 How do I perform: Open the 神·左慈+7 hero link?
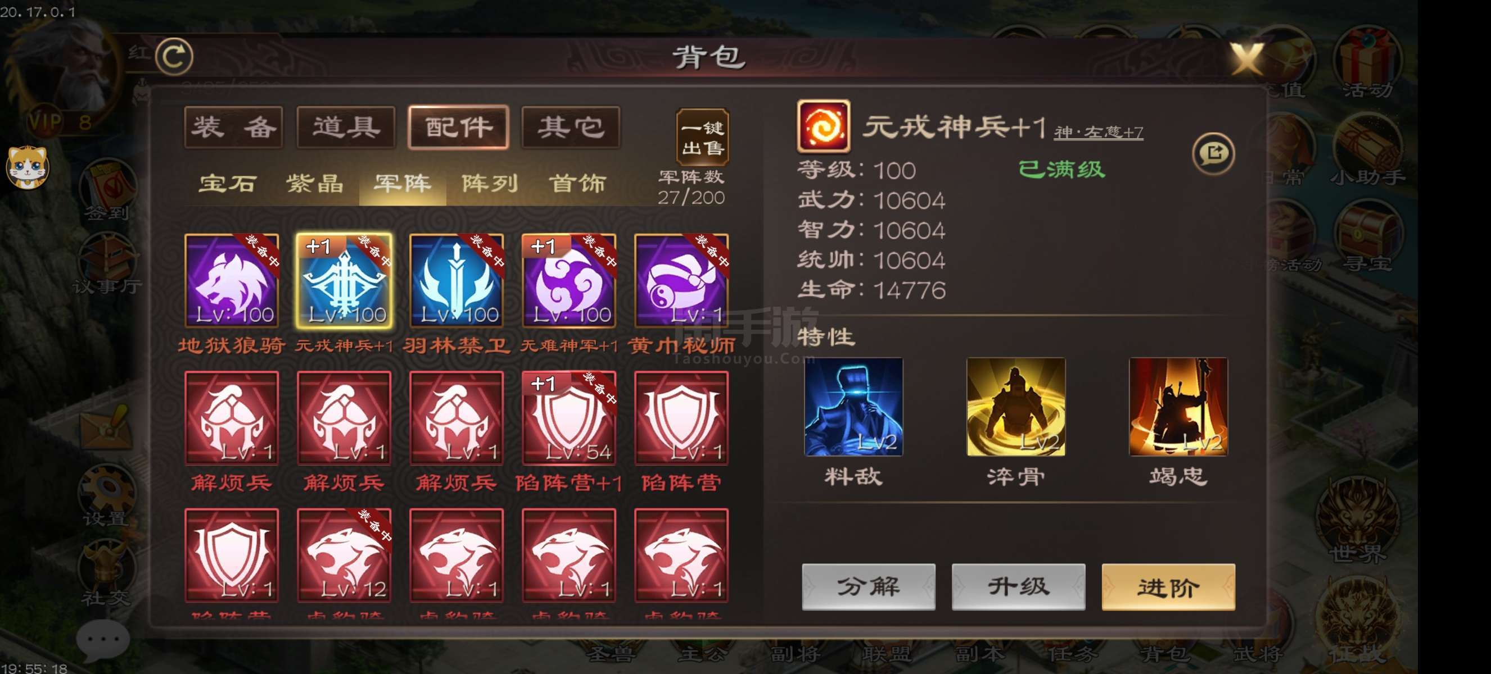[x=1098, y=133]
